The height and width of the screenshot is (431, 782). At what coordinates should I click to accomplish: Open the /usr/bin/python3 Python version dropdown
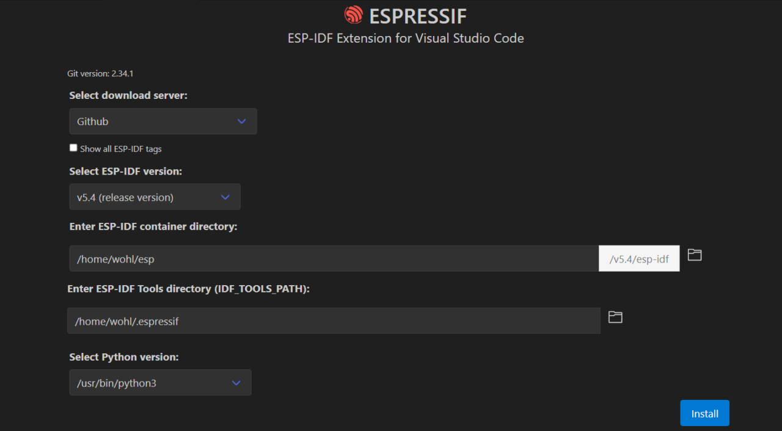tap(160, 383)
